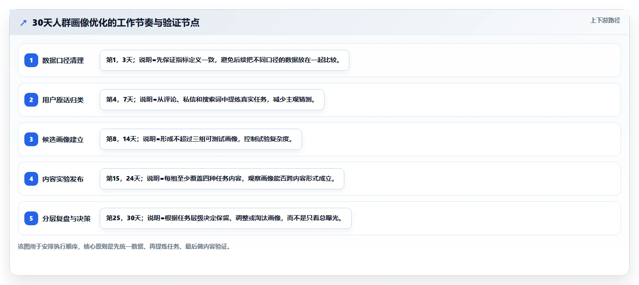Click the 内容实验发布 step label

[x=63, y=179]
